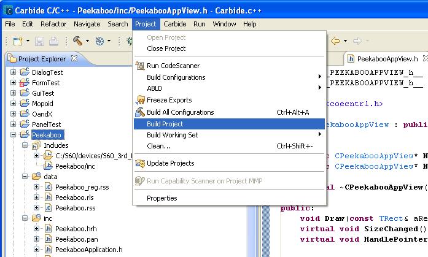Collapse the data folder node
The width and height of the screenshot is (428, 257).
pyautogui.click(x=25, y=176)
